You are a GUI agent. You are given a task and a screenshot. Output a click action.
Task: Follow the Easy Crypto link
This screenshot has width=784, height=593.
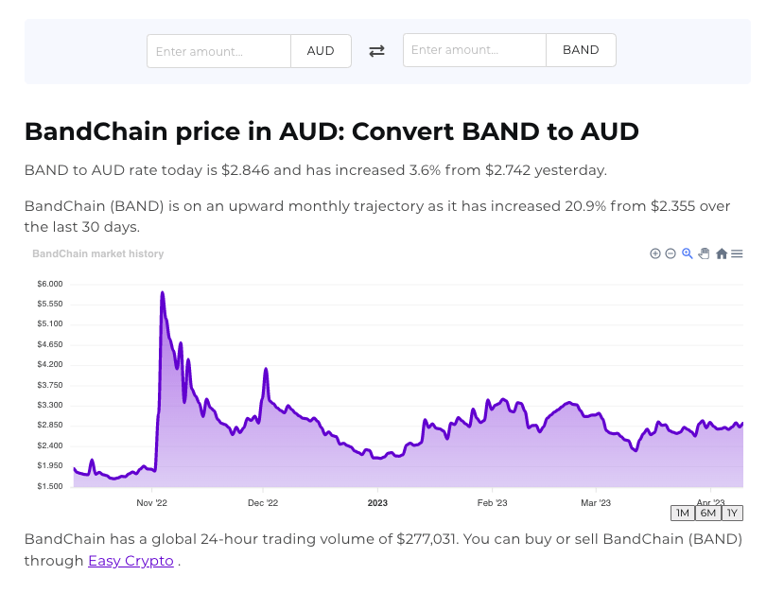pos(131,561)
